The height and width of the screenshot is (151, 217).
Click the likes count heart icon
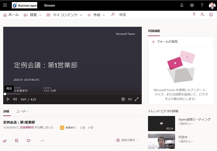pos(92,127)
